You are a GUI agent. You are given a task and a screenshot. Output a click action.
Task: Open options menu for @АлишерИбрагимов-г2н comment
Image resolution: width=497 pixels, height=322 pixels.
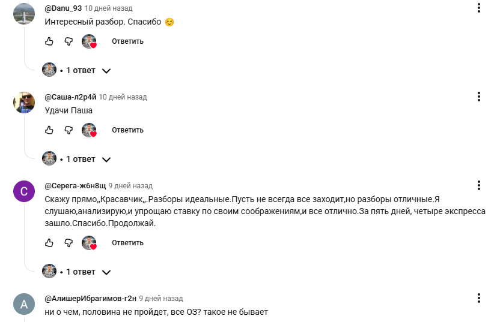479,298
